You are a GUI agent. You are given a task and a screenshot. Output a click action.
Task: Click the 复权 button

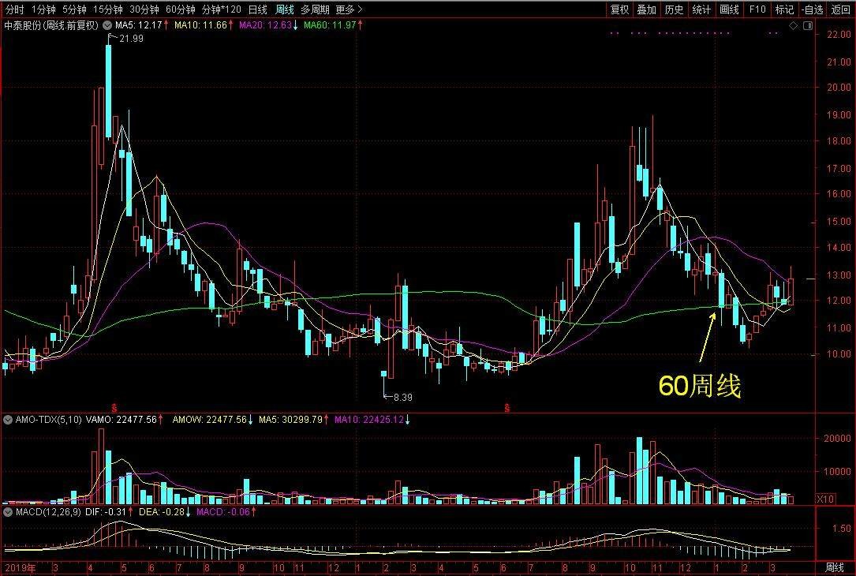[x=619, y=9]
